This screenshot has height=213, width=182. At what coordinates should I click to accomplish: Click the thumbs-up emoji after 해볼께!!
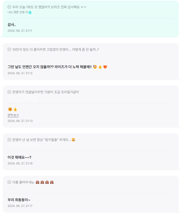pyautogui.click(x=100, y=67)
